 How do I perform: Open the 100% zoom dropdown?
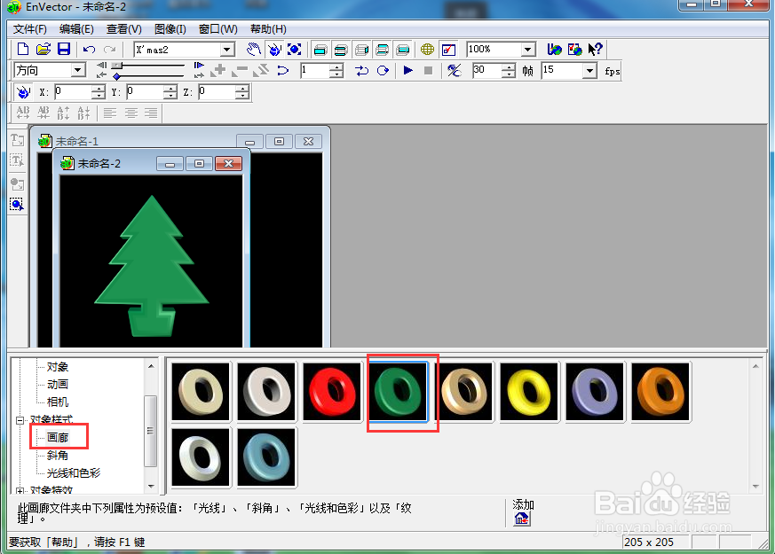(x=528, y=50)
